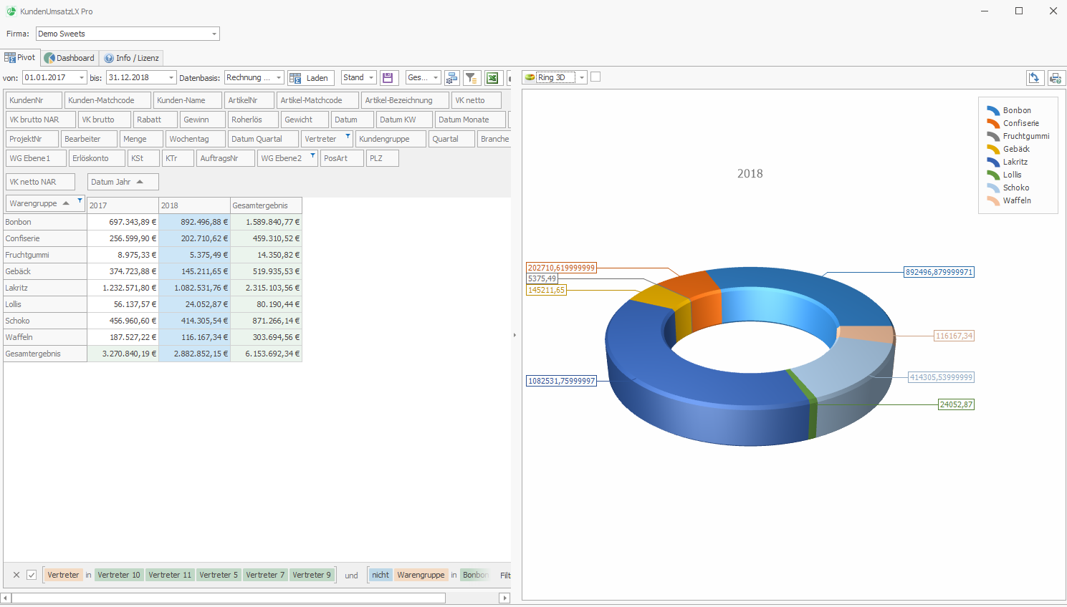Click the Kundengruppe field button

(391, 139)
